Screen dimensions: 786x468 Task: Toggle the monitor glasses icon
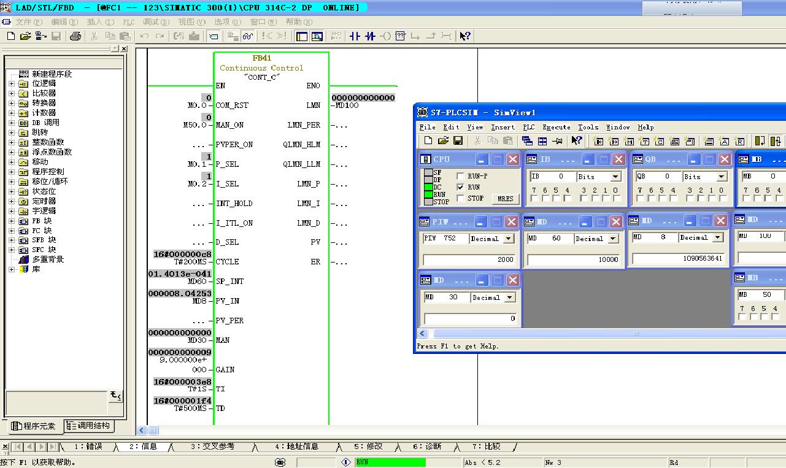click(x=248, y=36)
